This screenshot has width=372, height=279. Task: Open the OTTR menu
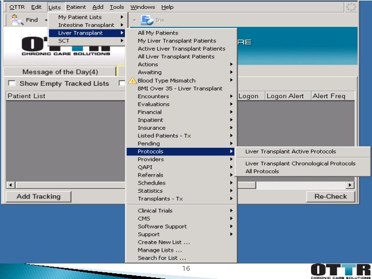coord(17,7)
